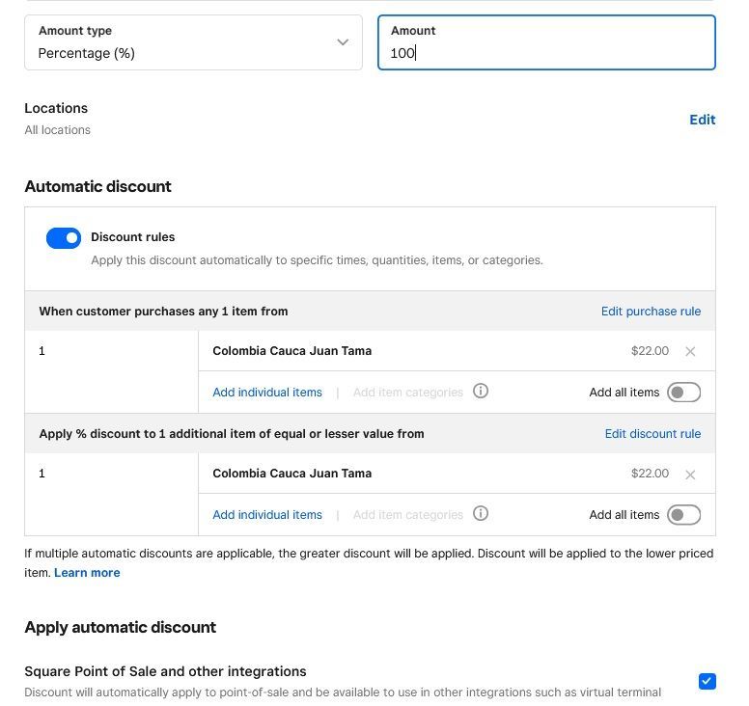749x706 pixels.
Task: Add individual items to purchase rule
Action: click(x=267, y=393)
